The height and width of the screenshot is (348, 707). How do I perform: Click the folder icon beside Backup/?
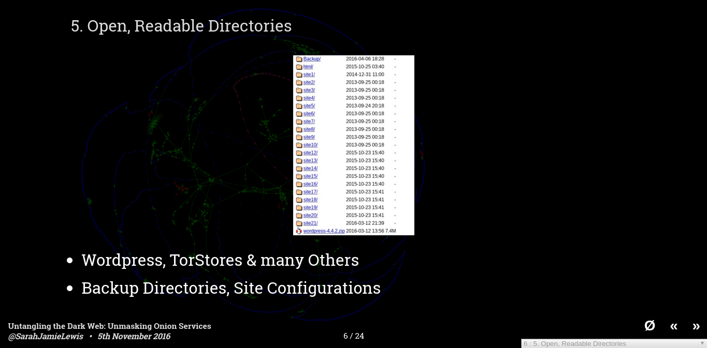pyautogui.click(x=299, y=59)
